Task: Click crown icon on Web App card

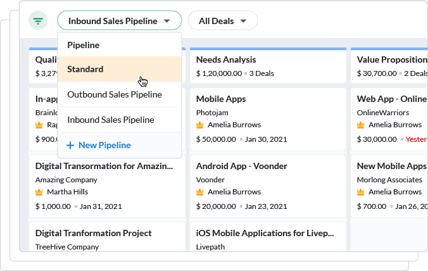Action: [x=361, y=125]
